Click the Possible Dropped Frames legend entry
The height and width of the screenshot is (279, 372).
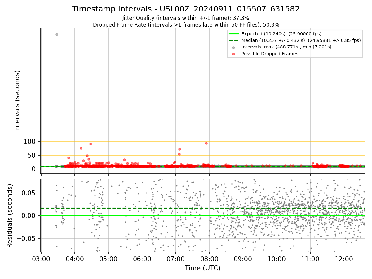[x=265, y=54]
